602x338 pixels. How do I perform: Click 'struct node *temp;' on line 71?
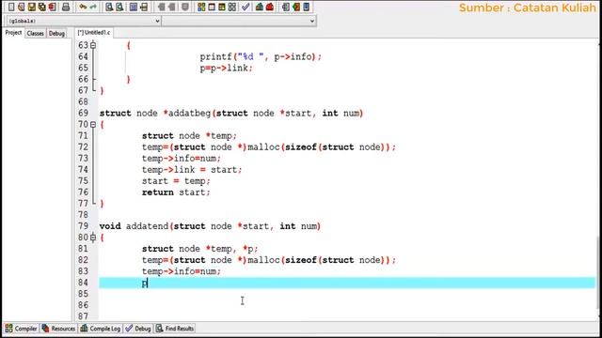[190, 136]
